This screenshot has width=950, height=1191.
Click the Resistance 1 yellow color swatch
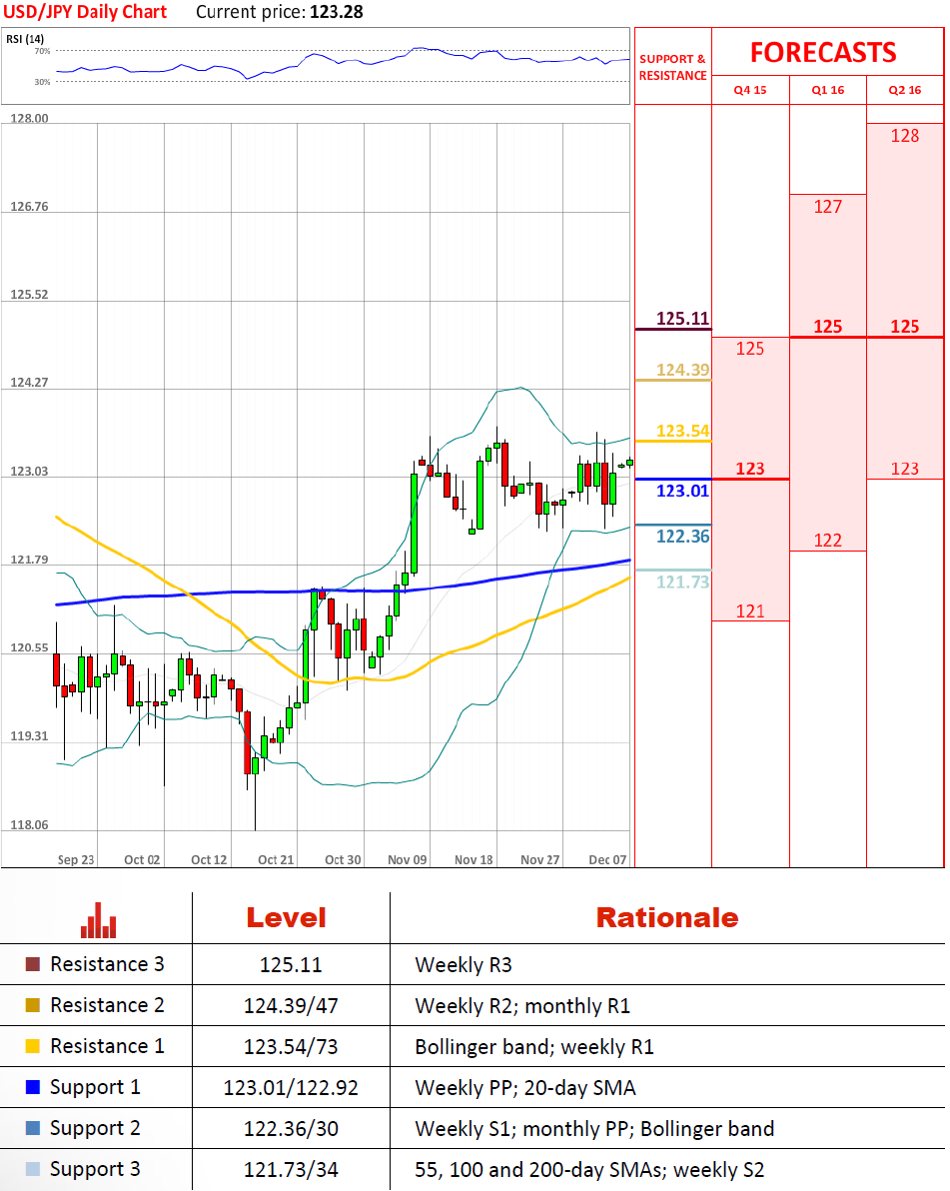click(33, 1047)
